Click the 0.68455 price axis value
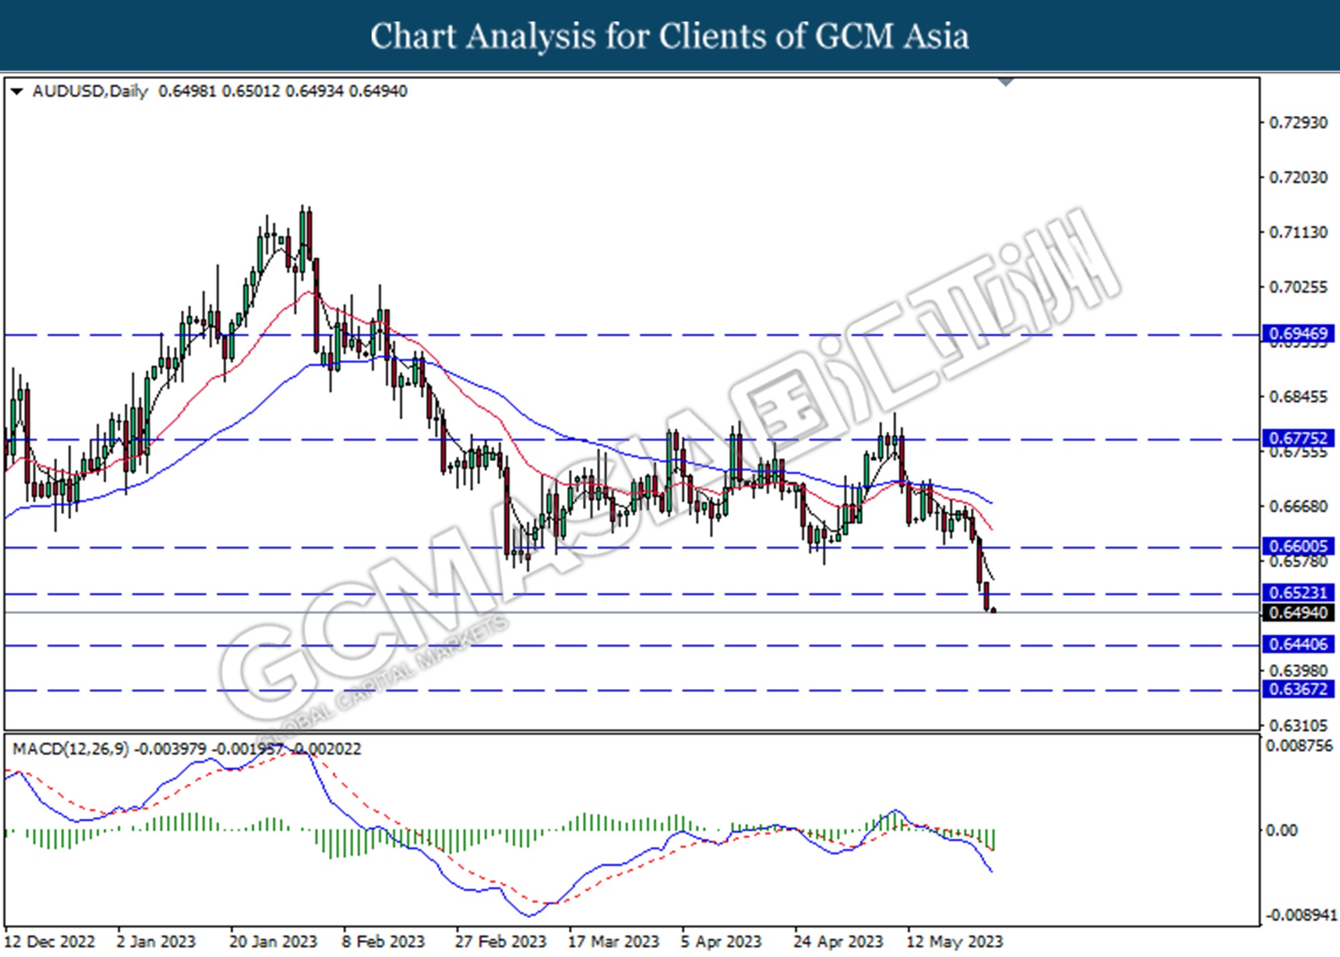The height and width of the screenshot is (957, 1340). point(1298,397)
